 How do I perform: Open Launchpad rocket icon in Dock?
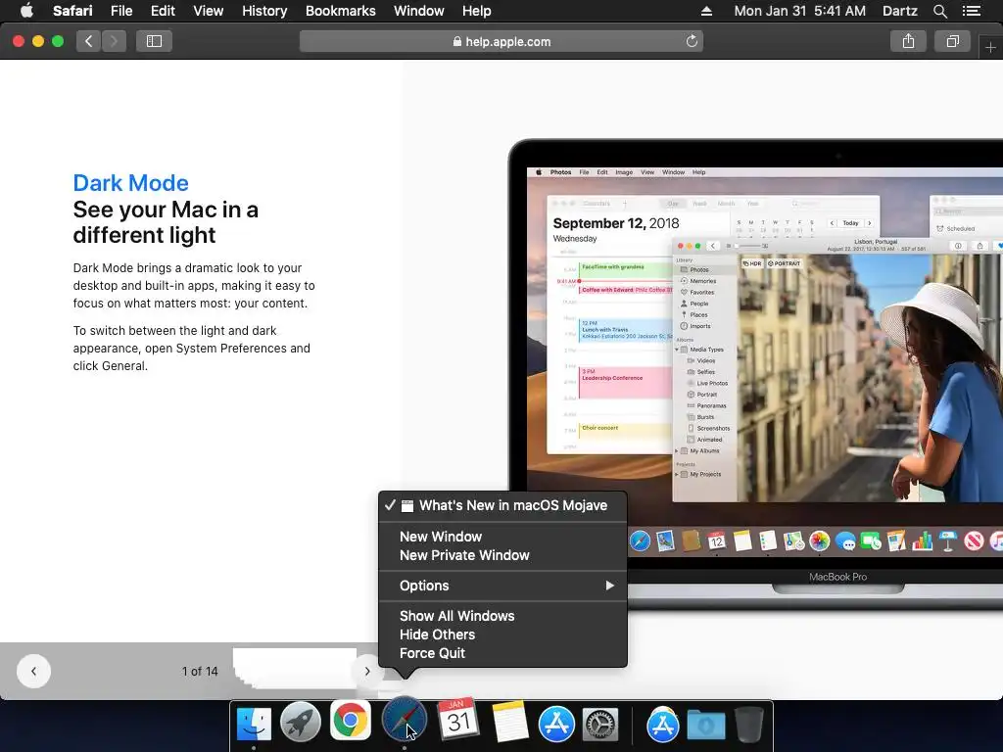(301, 723)
